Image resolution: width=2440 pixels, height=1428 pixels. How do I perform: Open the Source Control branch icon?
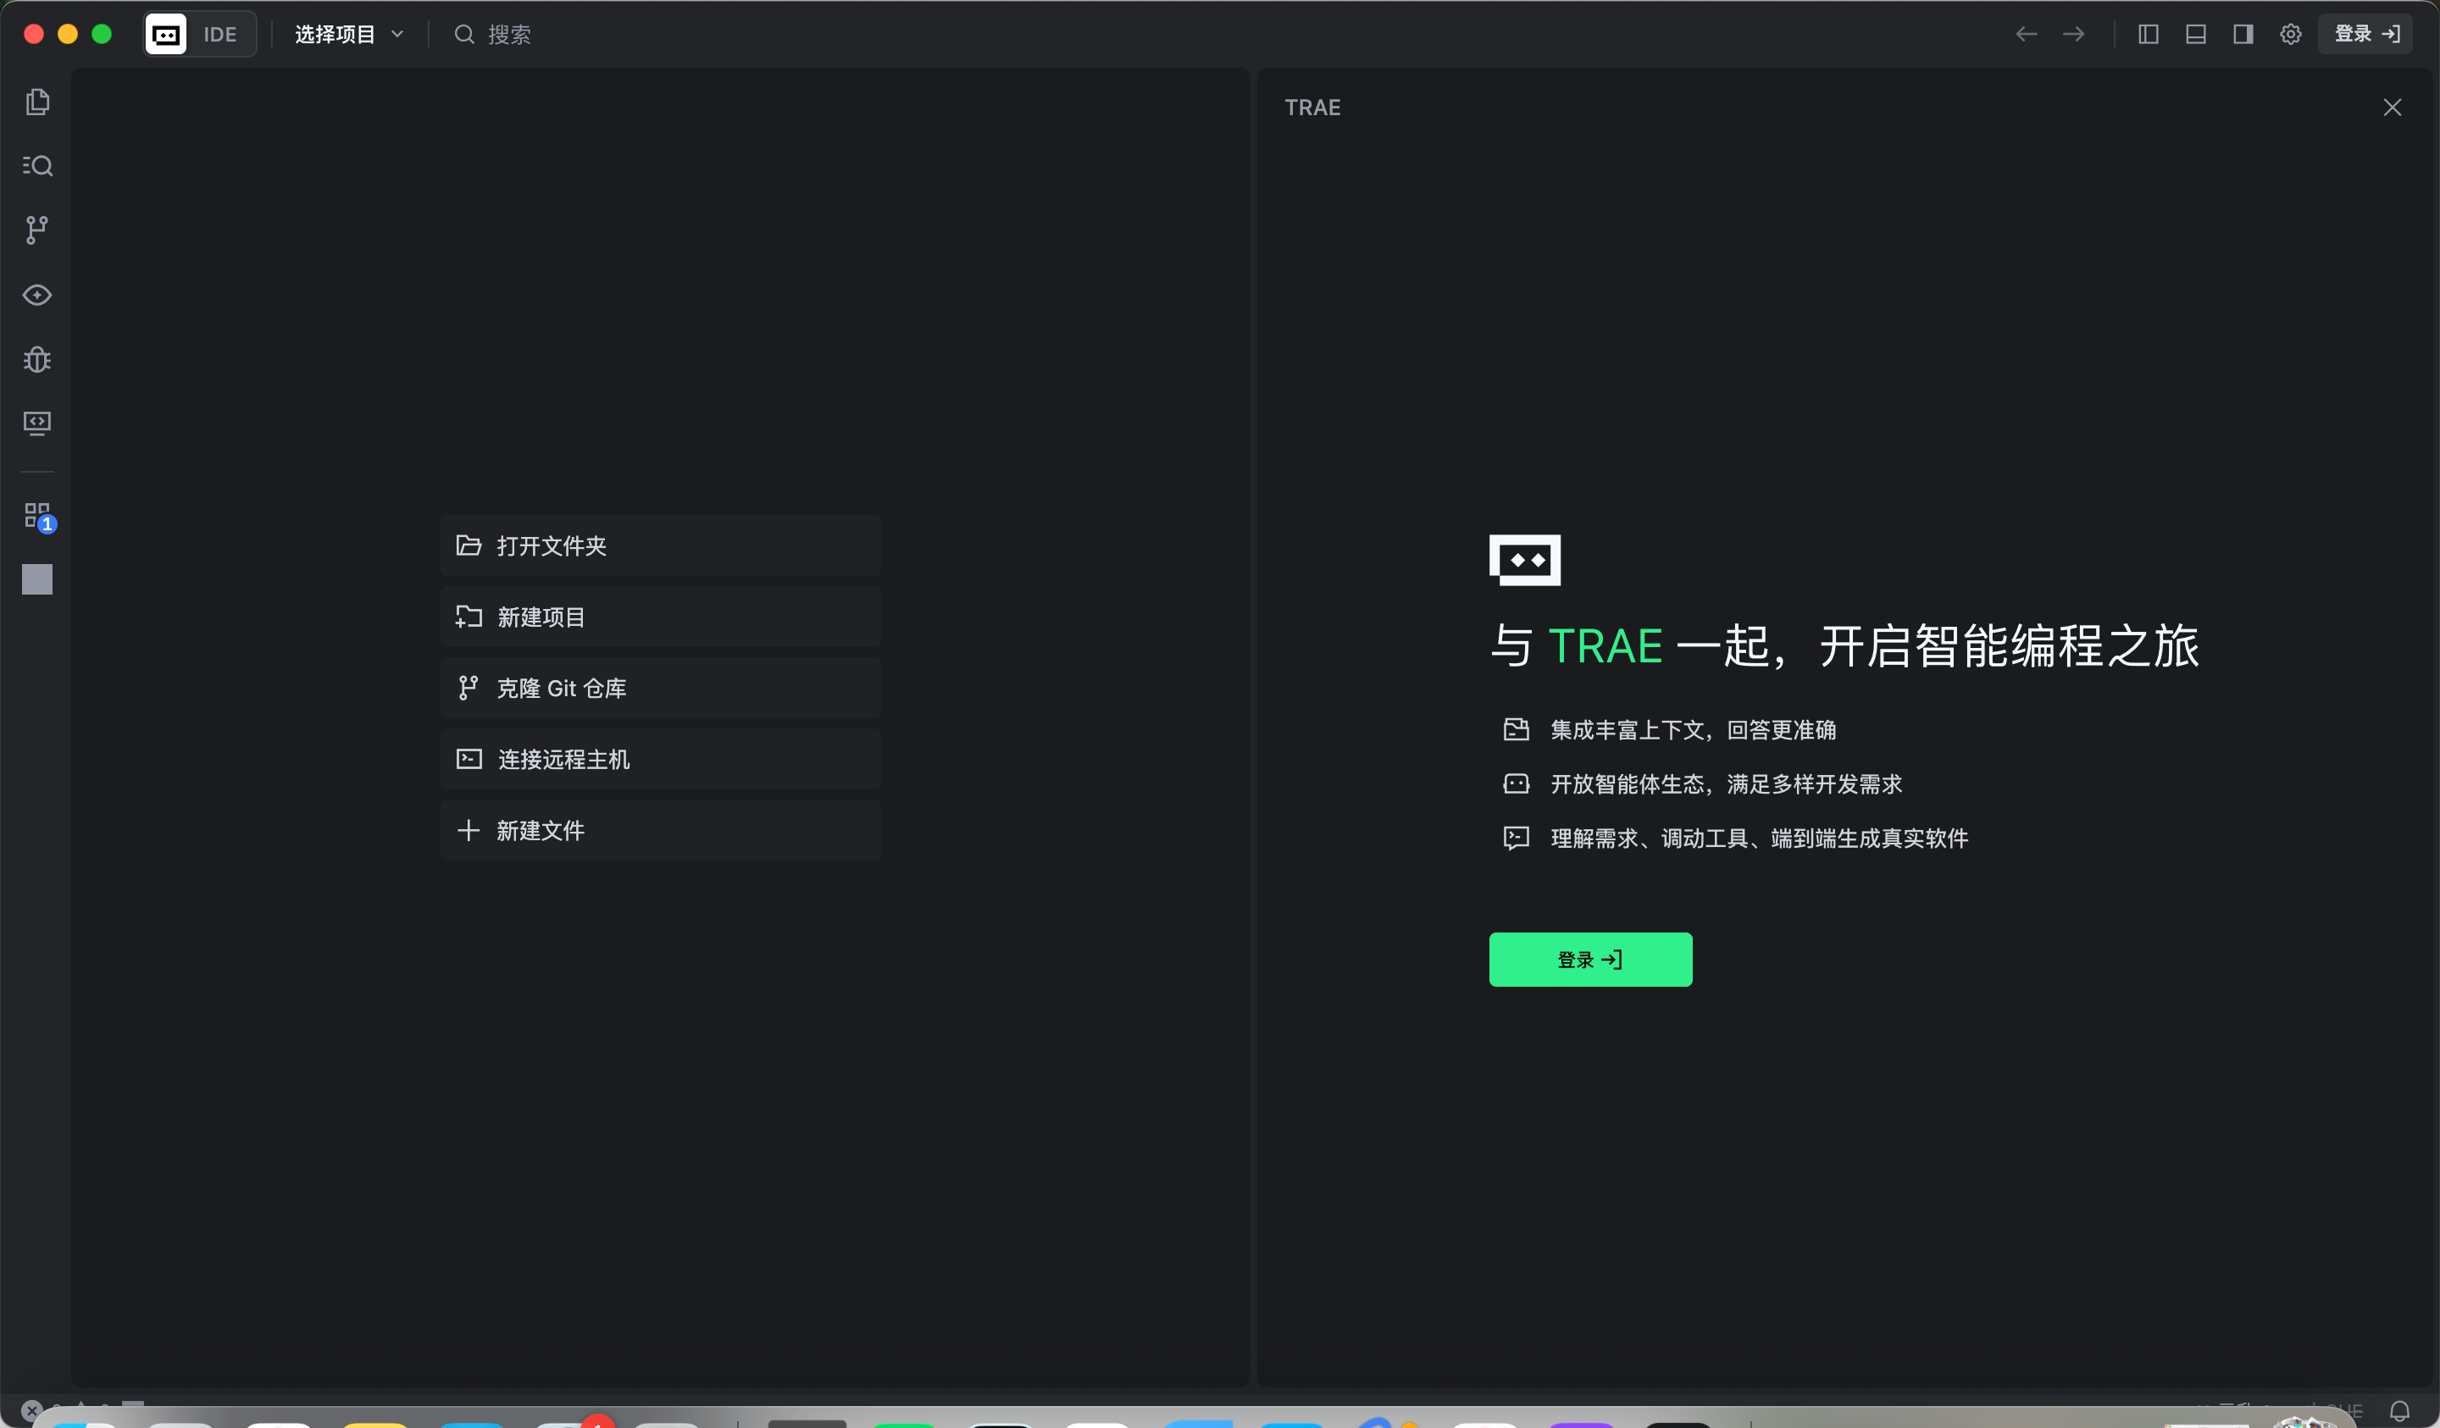pyautogui.click(x=36, y=230)
